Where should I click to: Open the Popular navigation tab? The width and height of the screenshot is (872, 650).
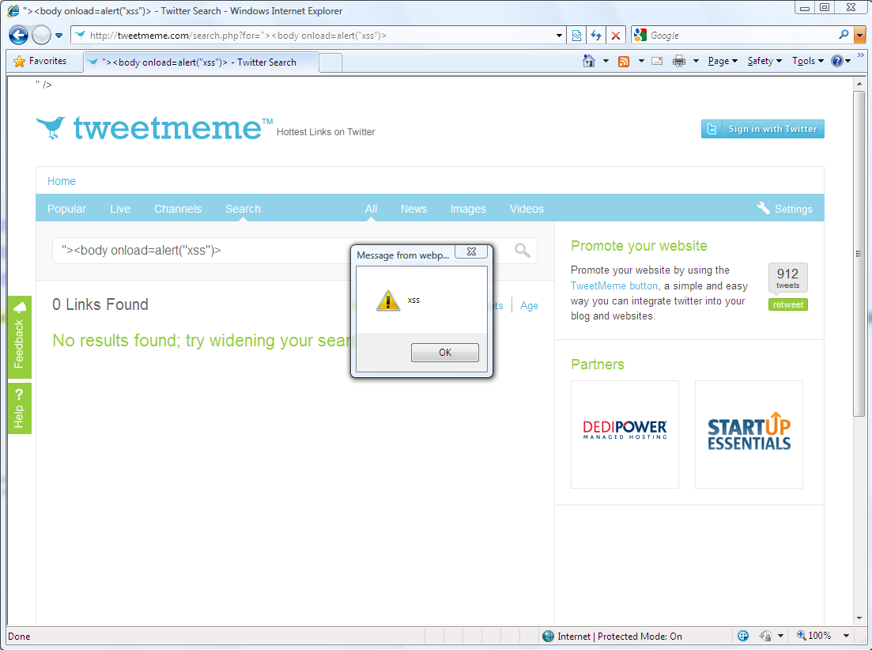[x=66, y=209]
